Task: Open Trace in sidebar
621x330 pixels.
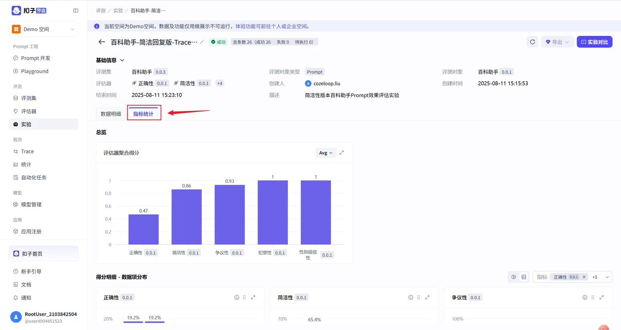Action: pos(43,151)
